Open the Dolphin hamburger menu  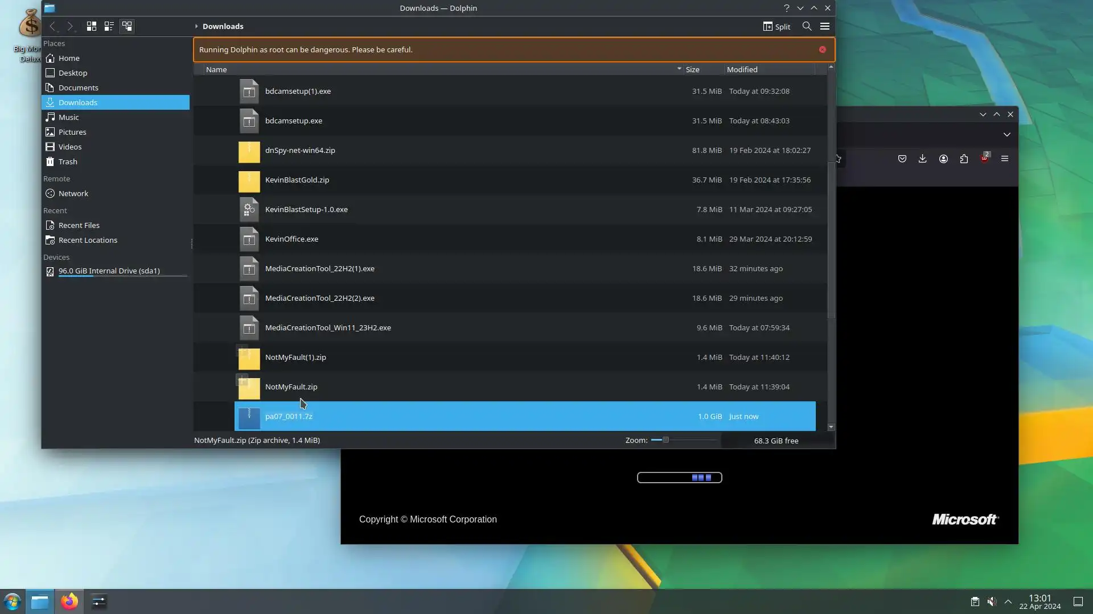[824, 26]
